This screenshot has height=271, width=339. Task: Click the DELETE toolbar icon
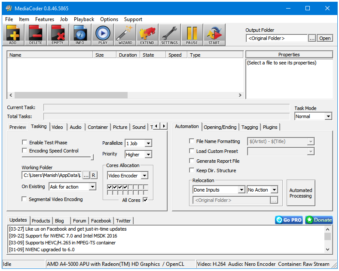click(x=36, y=35)
